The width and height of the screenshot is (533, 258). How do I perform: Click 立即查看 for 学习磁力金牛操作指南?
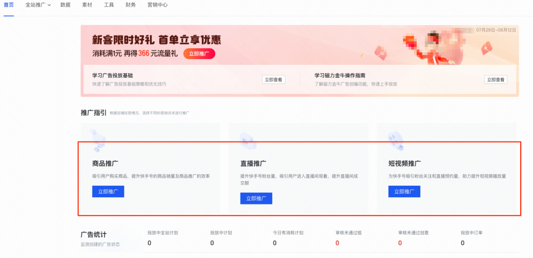coord(496,79)
